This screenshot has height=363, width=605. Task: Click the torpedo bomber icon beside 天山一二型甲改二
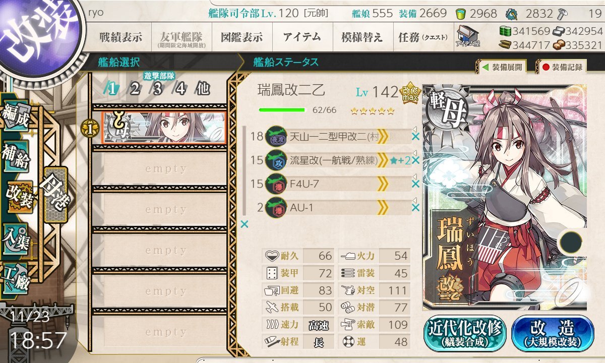(276, 136)
